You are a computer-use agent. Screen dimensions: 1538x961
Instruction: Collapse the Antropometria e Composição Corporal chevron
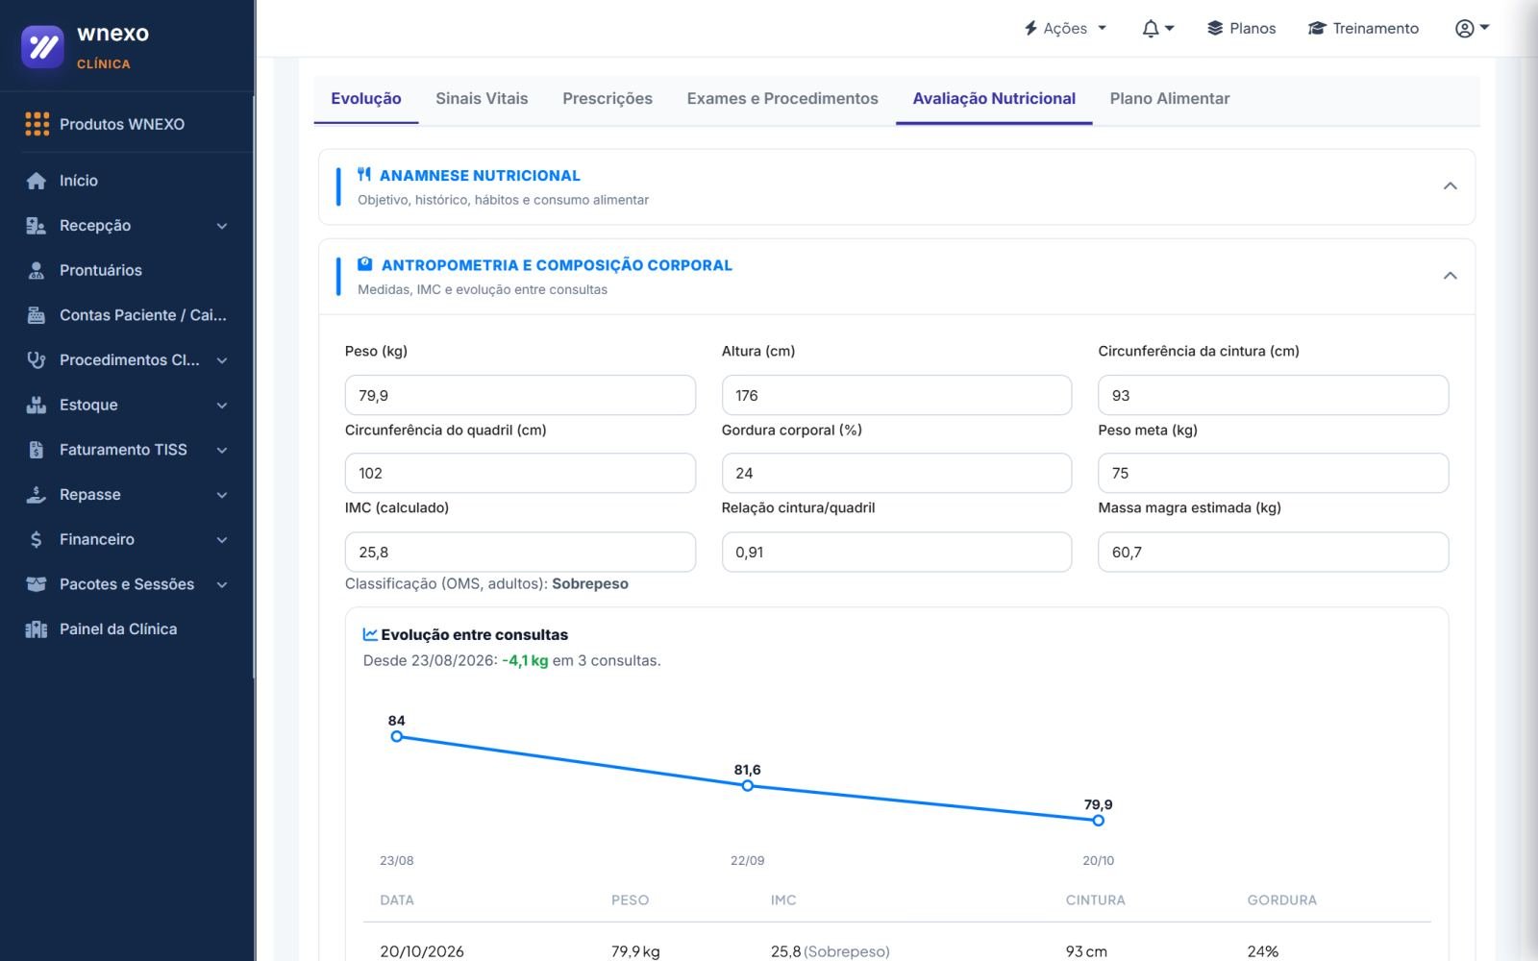pos(1451,276)
